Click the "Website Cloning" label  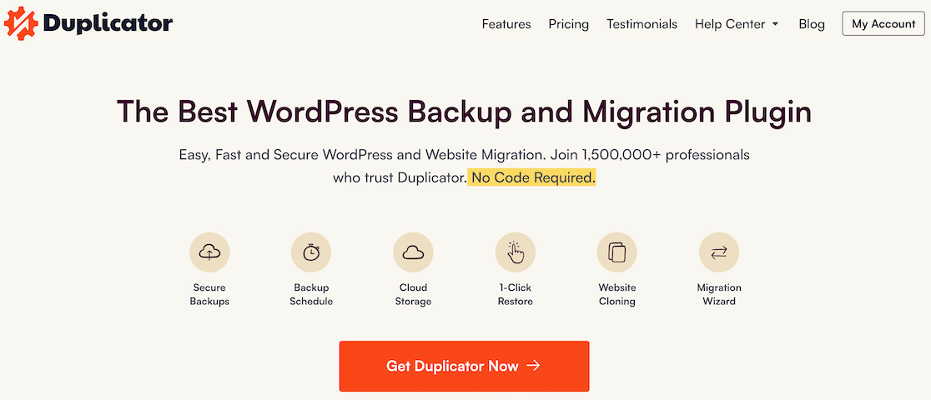tap(616, 294)
